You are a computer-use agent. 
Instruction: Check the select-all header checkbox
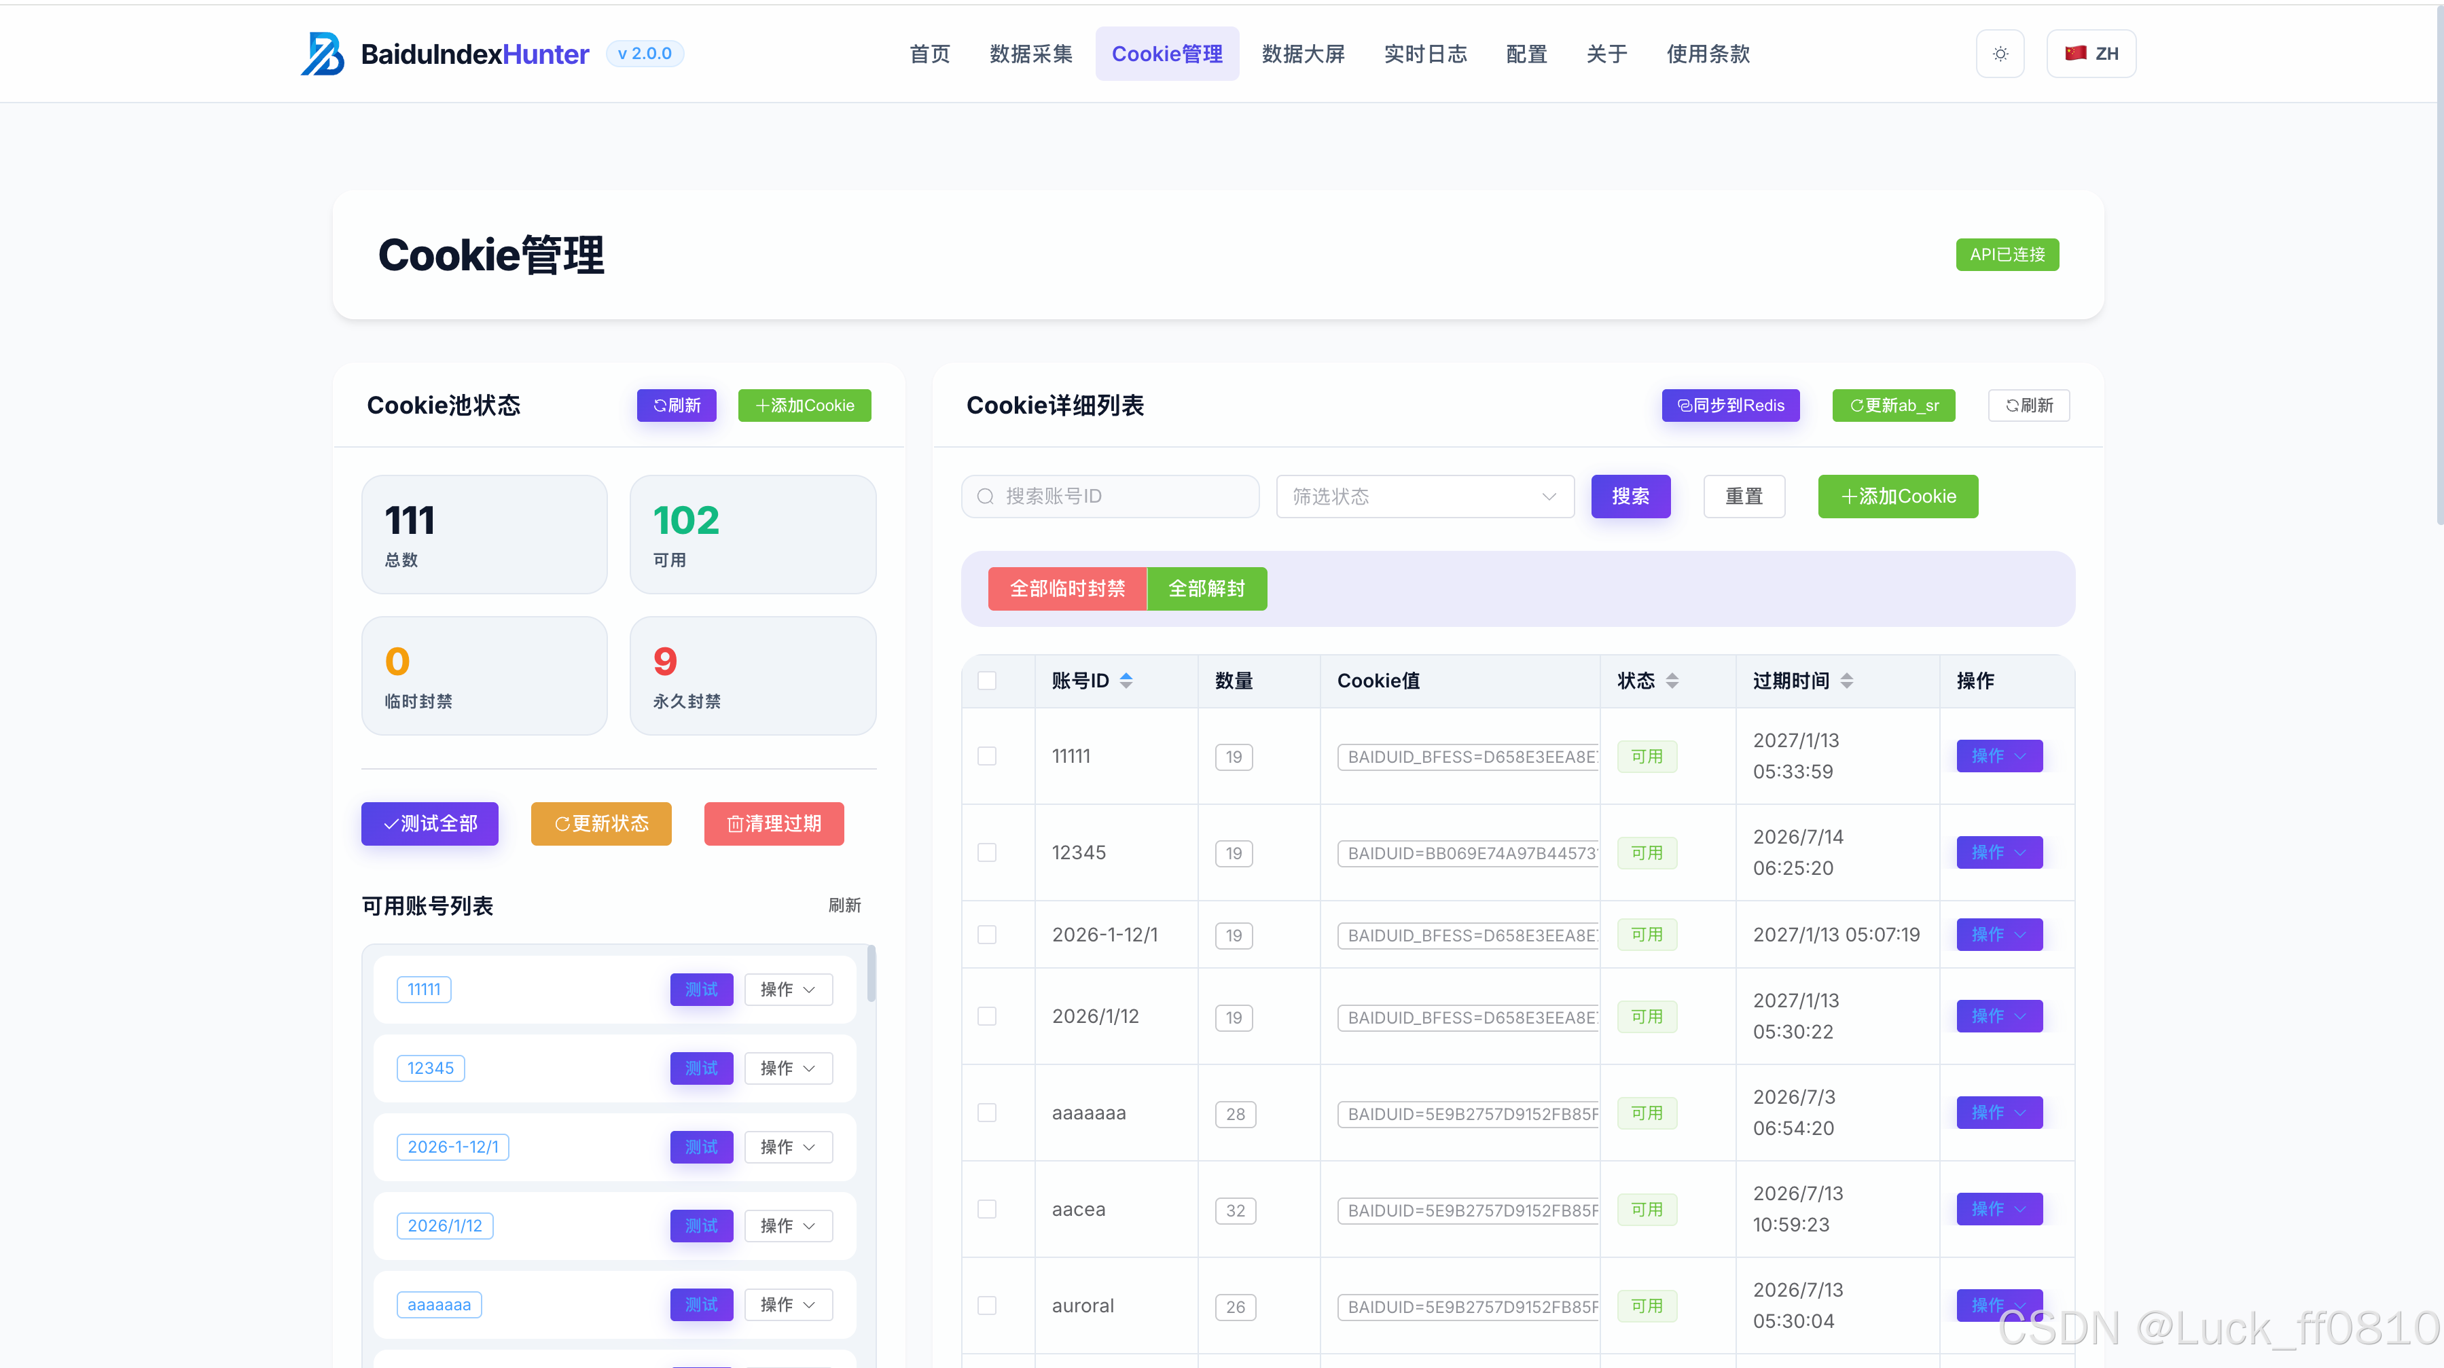987,680
